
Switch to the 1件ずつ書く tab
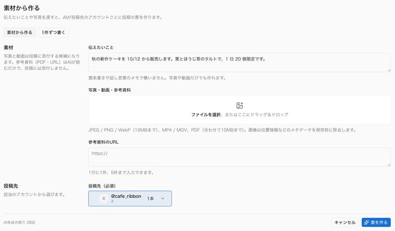point(54,32)
